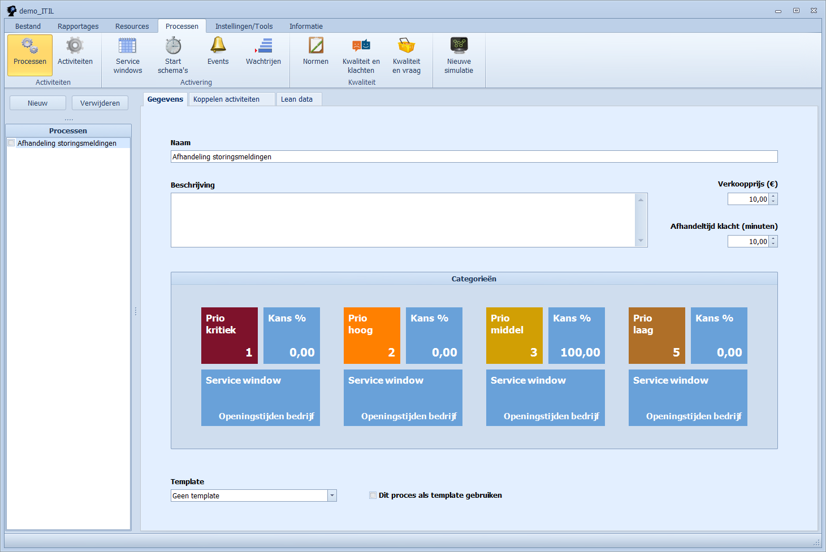826x552 pixels.
Task: Click the Beschrijving text area
Action: tap(403, 220)
